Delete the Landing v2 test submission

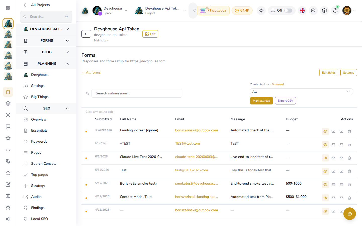(x=349, y=131)
